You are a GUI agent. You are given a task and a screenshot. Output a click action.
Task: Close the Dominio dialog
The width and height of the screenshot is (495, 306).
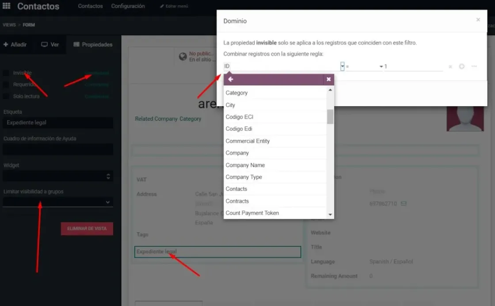click(x=478, y=19)
